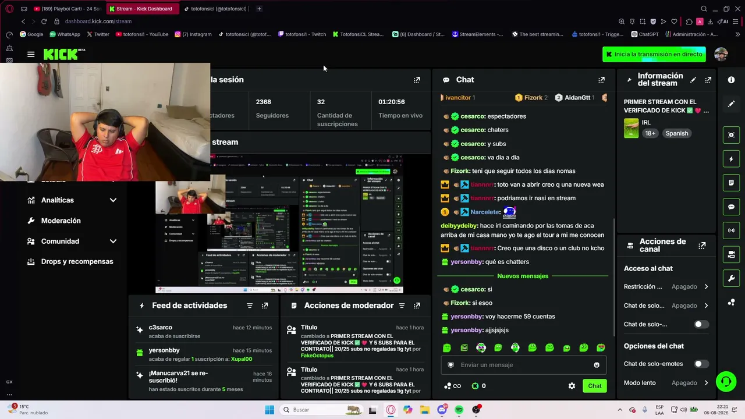Reload the page with browser refresh button

coord(44,22)
